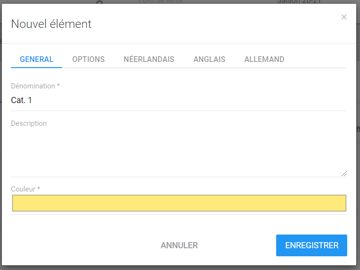Click the Nouvel élément dialog title
The image size is (360, 270).
51,24
